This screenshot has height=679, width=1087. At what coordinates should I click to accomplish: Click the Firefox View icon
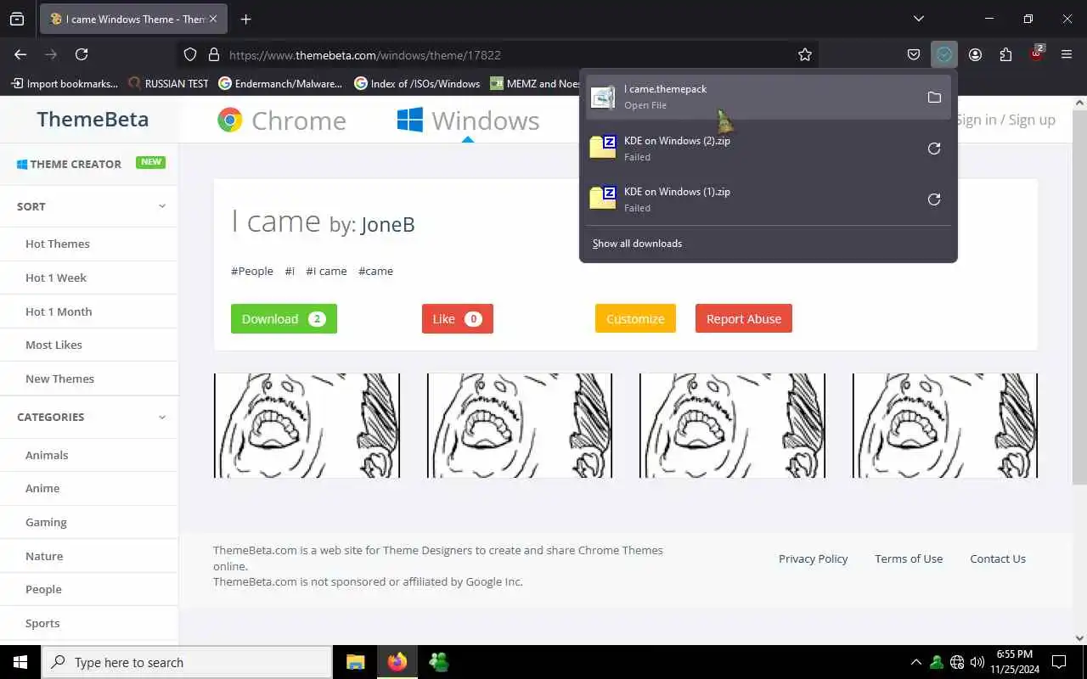17,19
